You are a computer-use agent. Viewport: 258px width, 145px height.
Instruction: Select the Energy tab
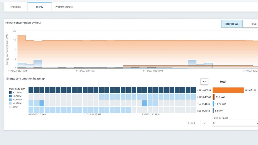pyautogui.click(x=40, y=7)
